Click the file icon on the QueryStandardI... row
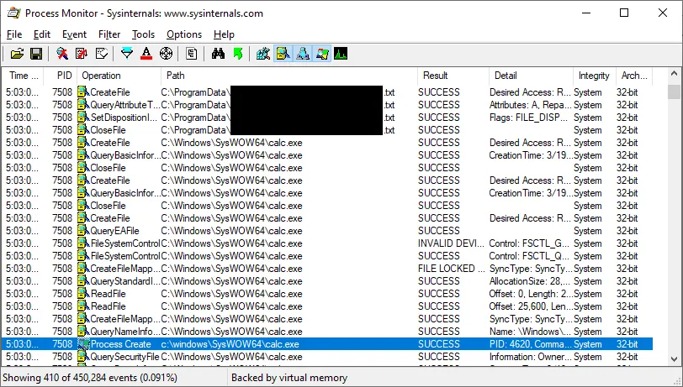 [x=83, y=281]
